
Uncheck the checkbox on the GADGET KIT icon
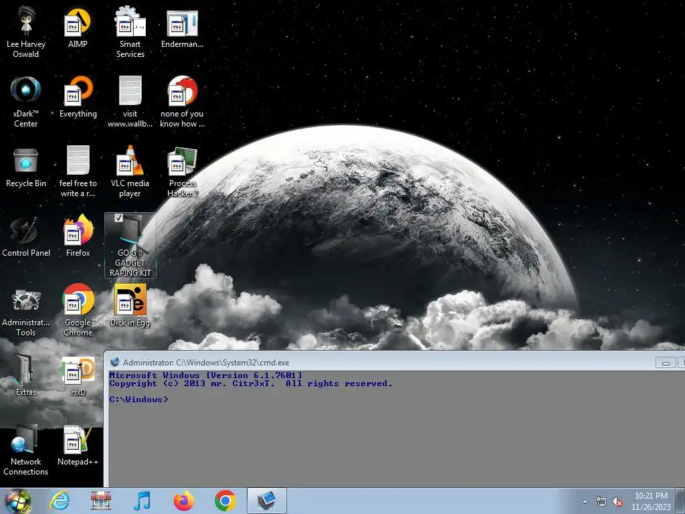tap(118, 218)
